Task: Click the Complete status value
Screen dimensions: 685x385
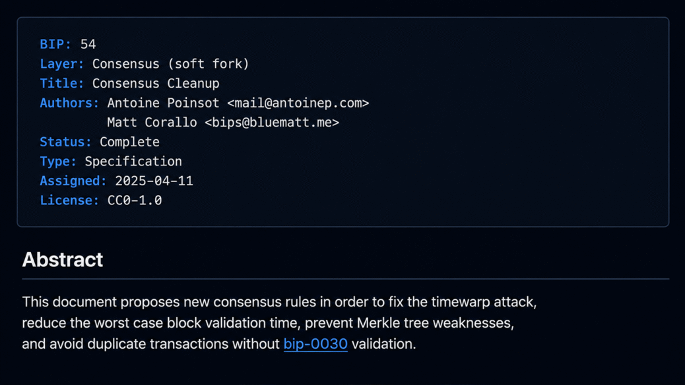Action: point(129,142)
